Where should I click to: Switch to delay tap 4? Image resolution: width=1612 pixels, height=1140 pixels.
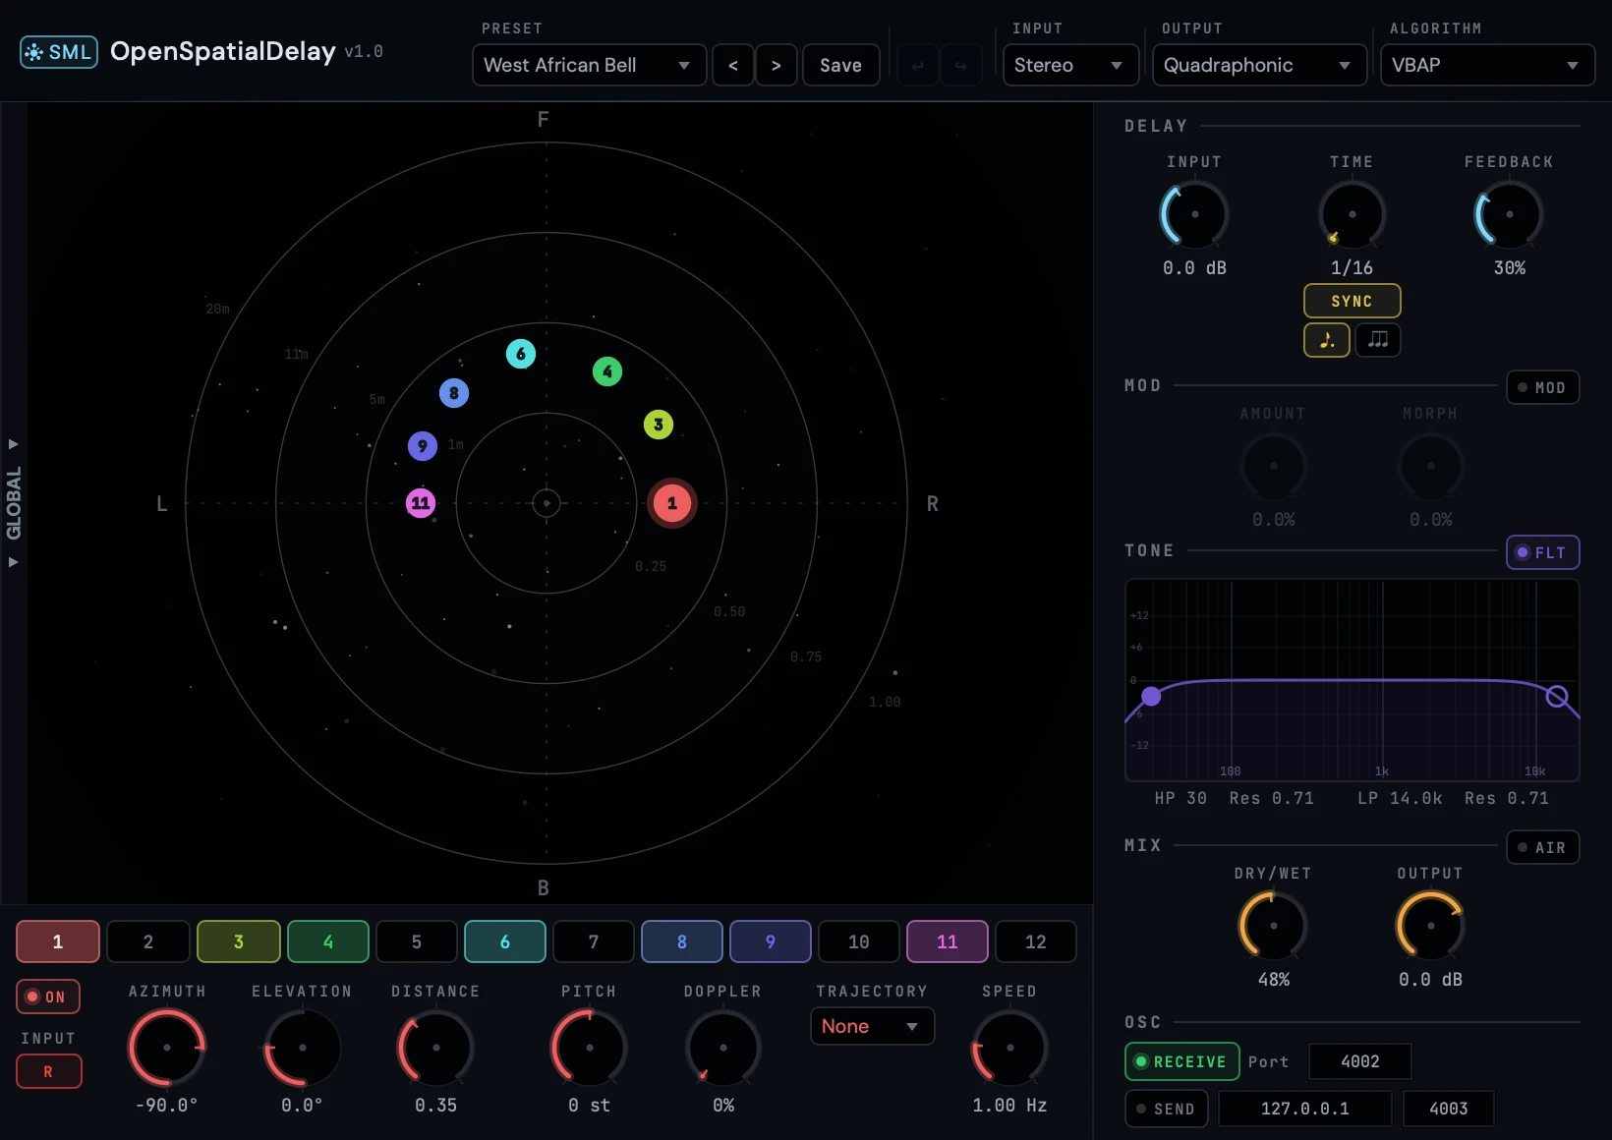[x=328, y=941]
